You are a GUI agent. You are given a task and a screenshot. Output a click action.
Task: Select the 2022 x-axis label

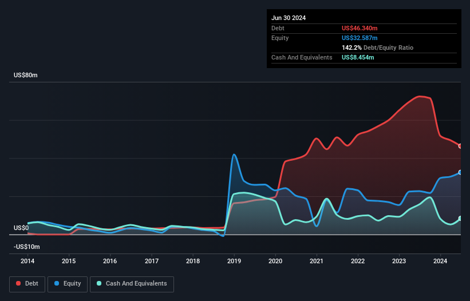pos(358,261)
